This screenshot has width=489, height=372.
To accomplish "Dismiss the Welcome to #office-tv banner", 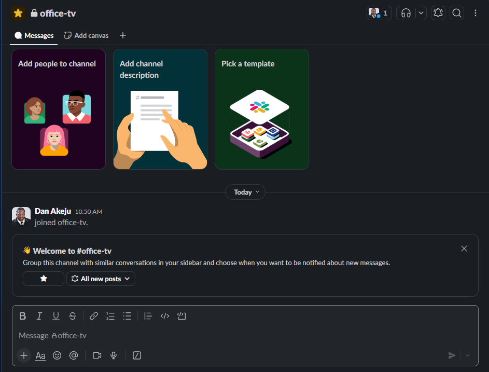I will pyautogui.click(x=464, y=249).
